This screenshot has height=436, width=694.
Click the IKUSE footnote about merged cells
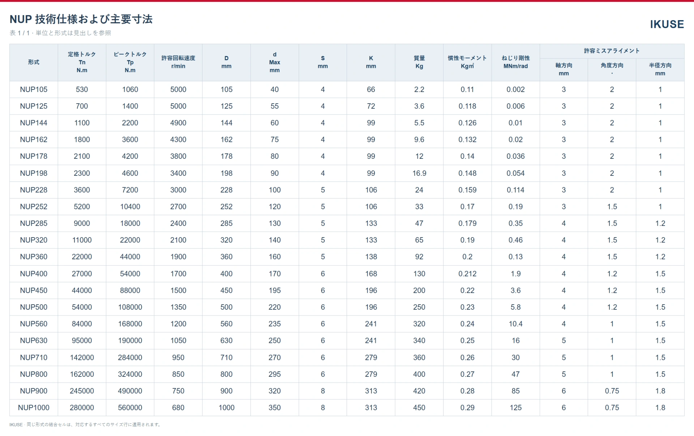(x=85, y=424)
